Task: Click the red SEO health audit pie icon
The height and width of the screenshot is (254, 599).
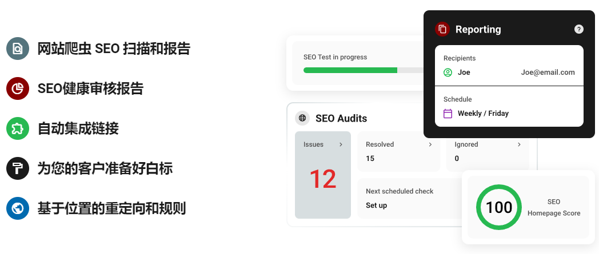Action: [x=18, y=88]
